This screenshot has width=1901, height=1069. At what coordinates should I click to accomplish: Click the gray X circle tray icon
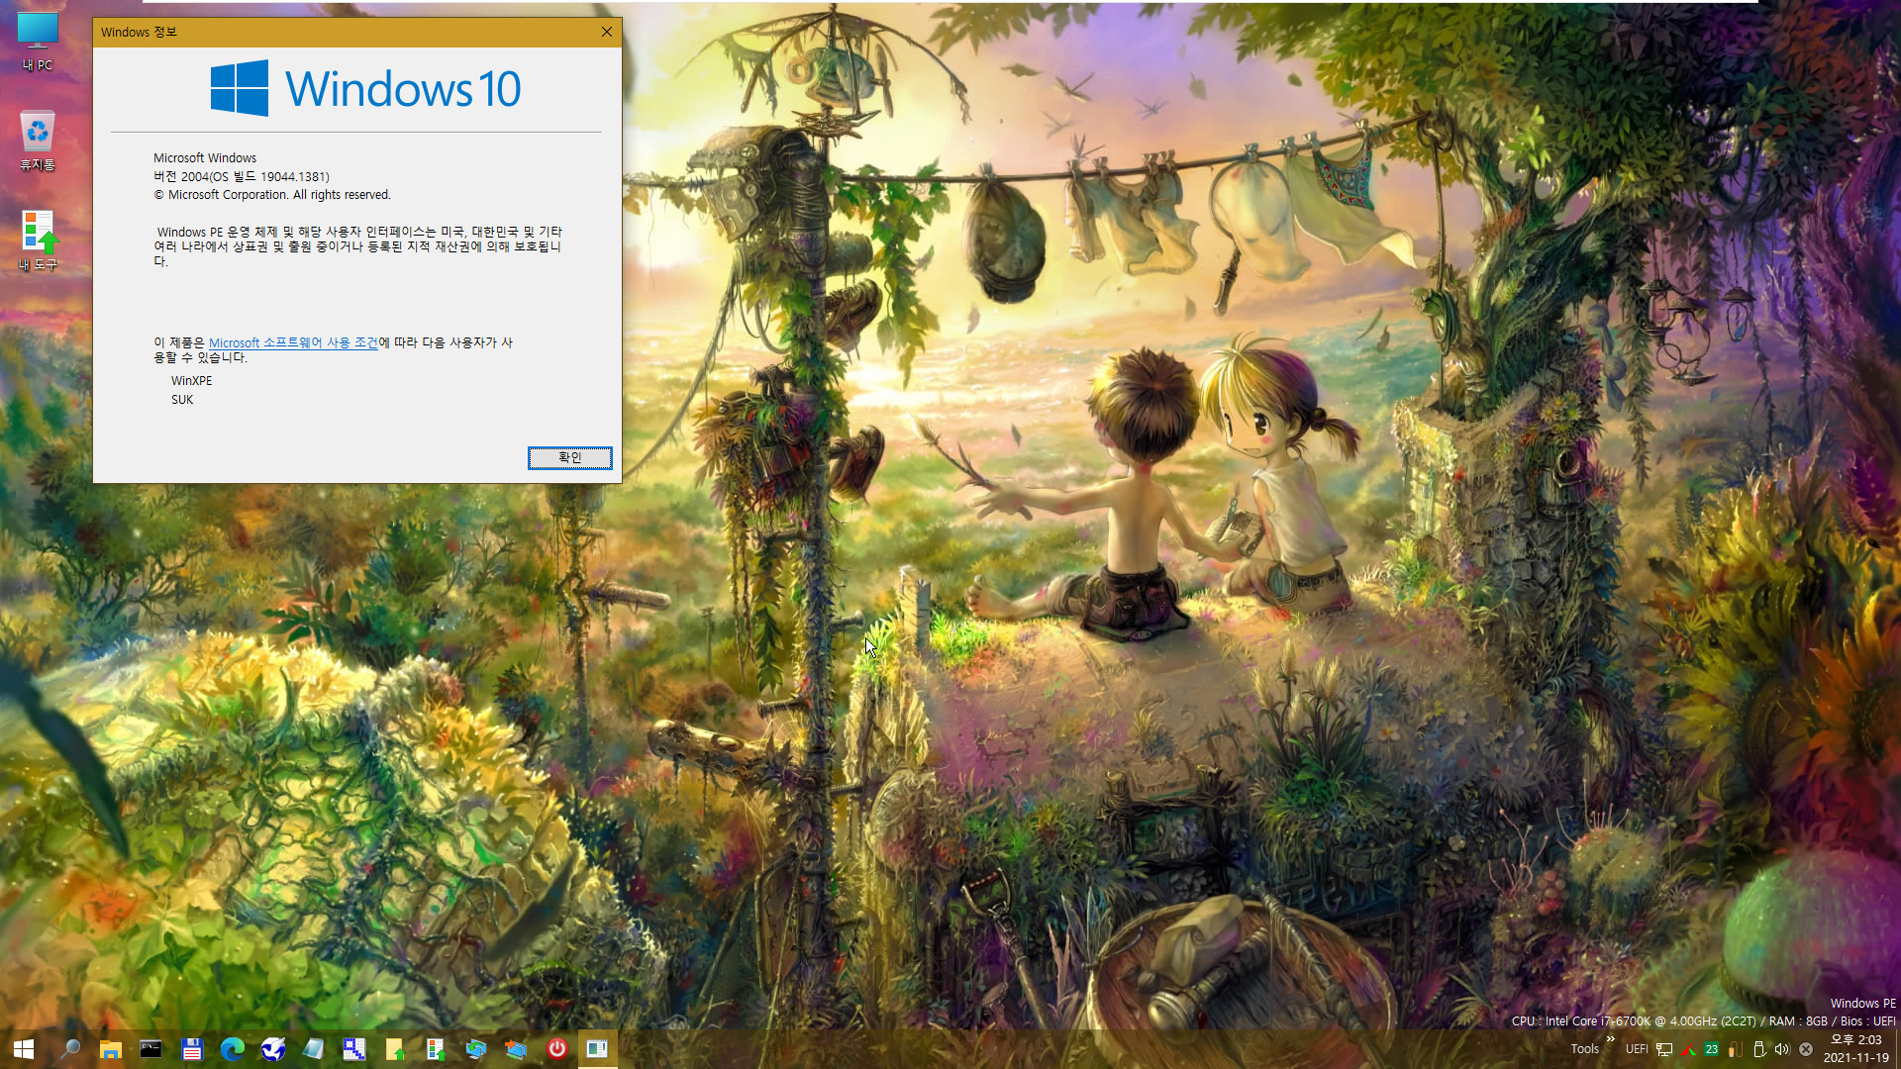coord(1806,1049)
